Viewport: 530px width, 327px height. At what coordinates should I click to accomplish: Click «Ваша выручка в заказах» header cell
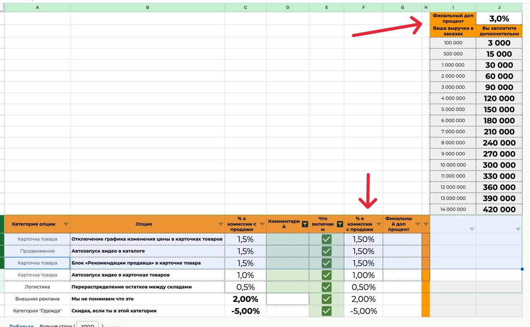[x=453, y=31]
